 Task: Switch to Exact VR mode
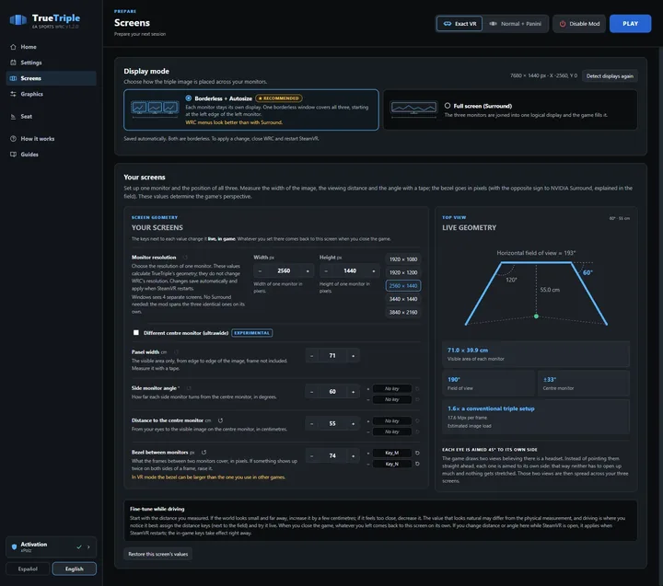[459, 24]
